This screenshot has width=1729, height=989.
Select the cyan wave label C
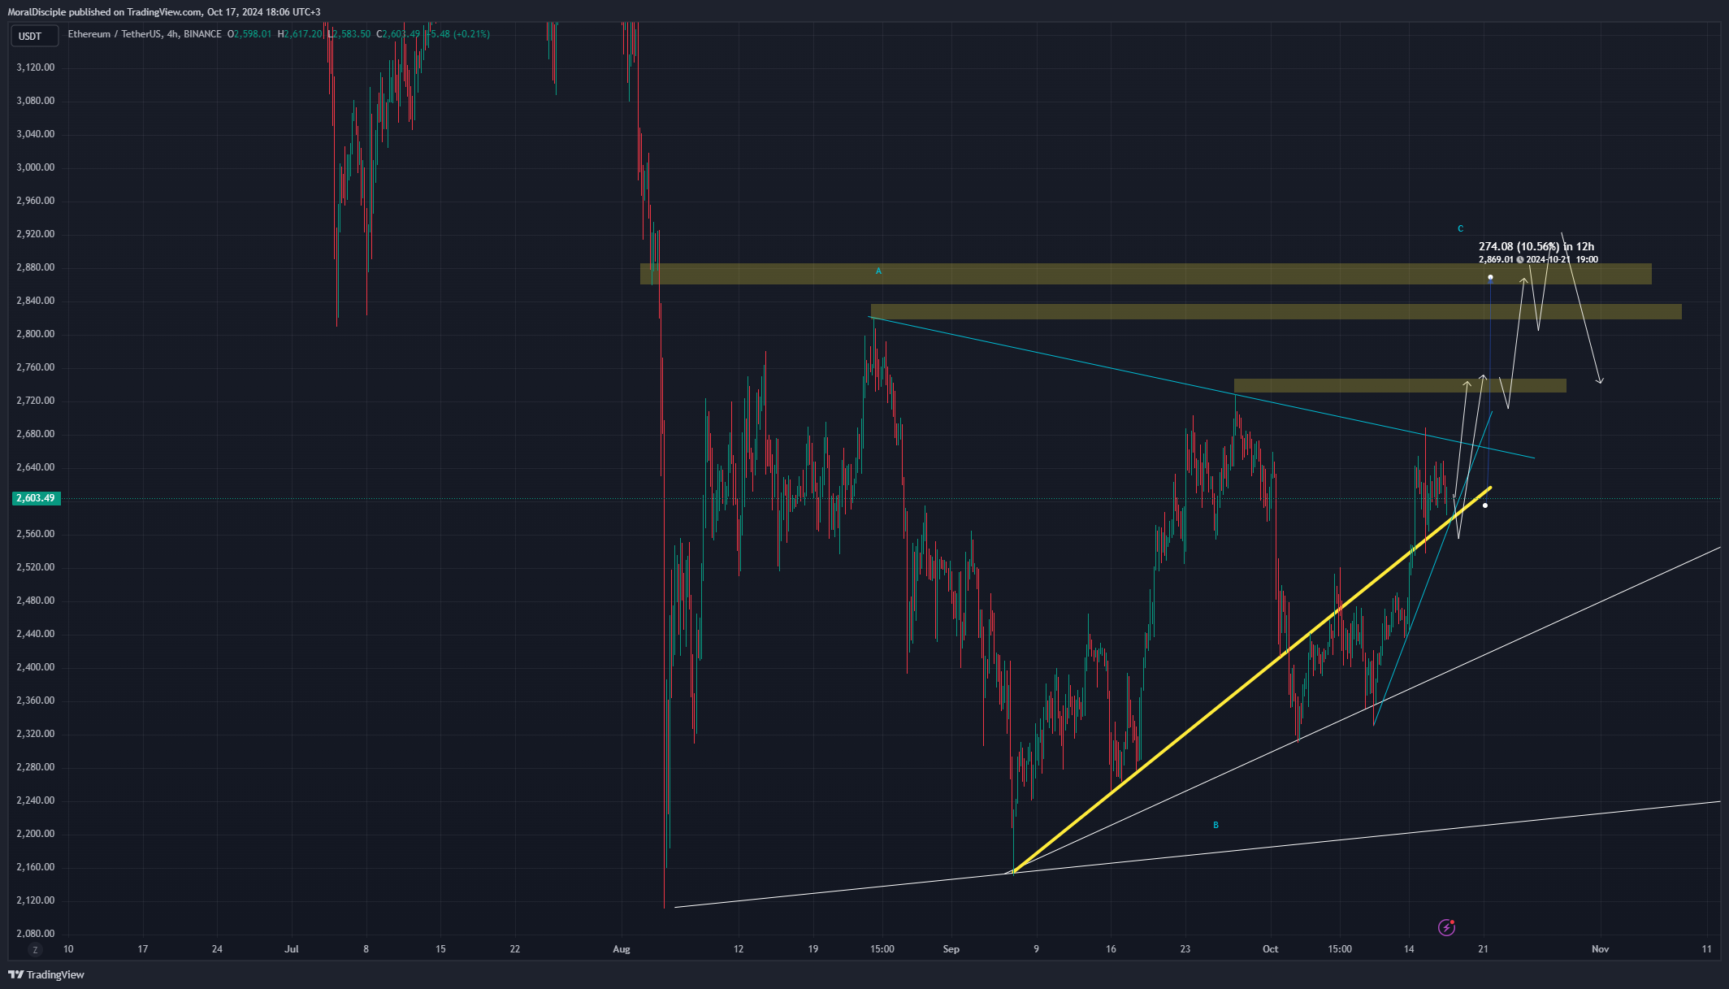point(1460,229)
